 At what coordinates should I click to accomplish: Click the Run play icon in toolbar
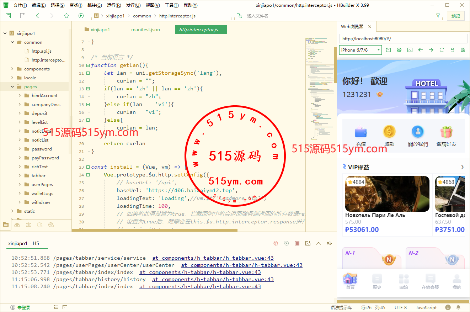pyautogui.click(x=81, y=16)
